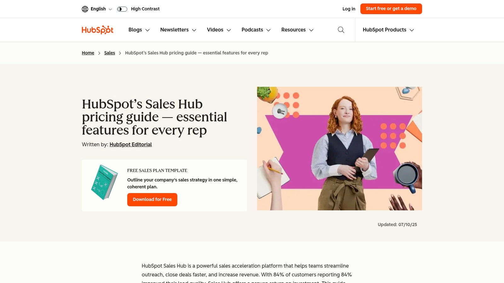
Task: Go to the Sales breadcrumb link
Action: click(109, 53)
